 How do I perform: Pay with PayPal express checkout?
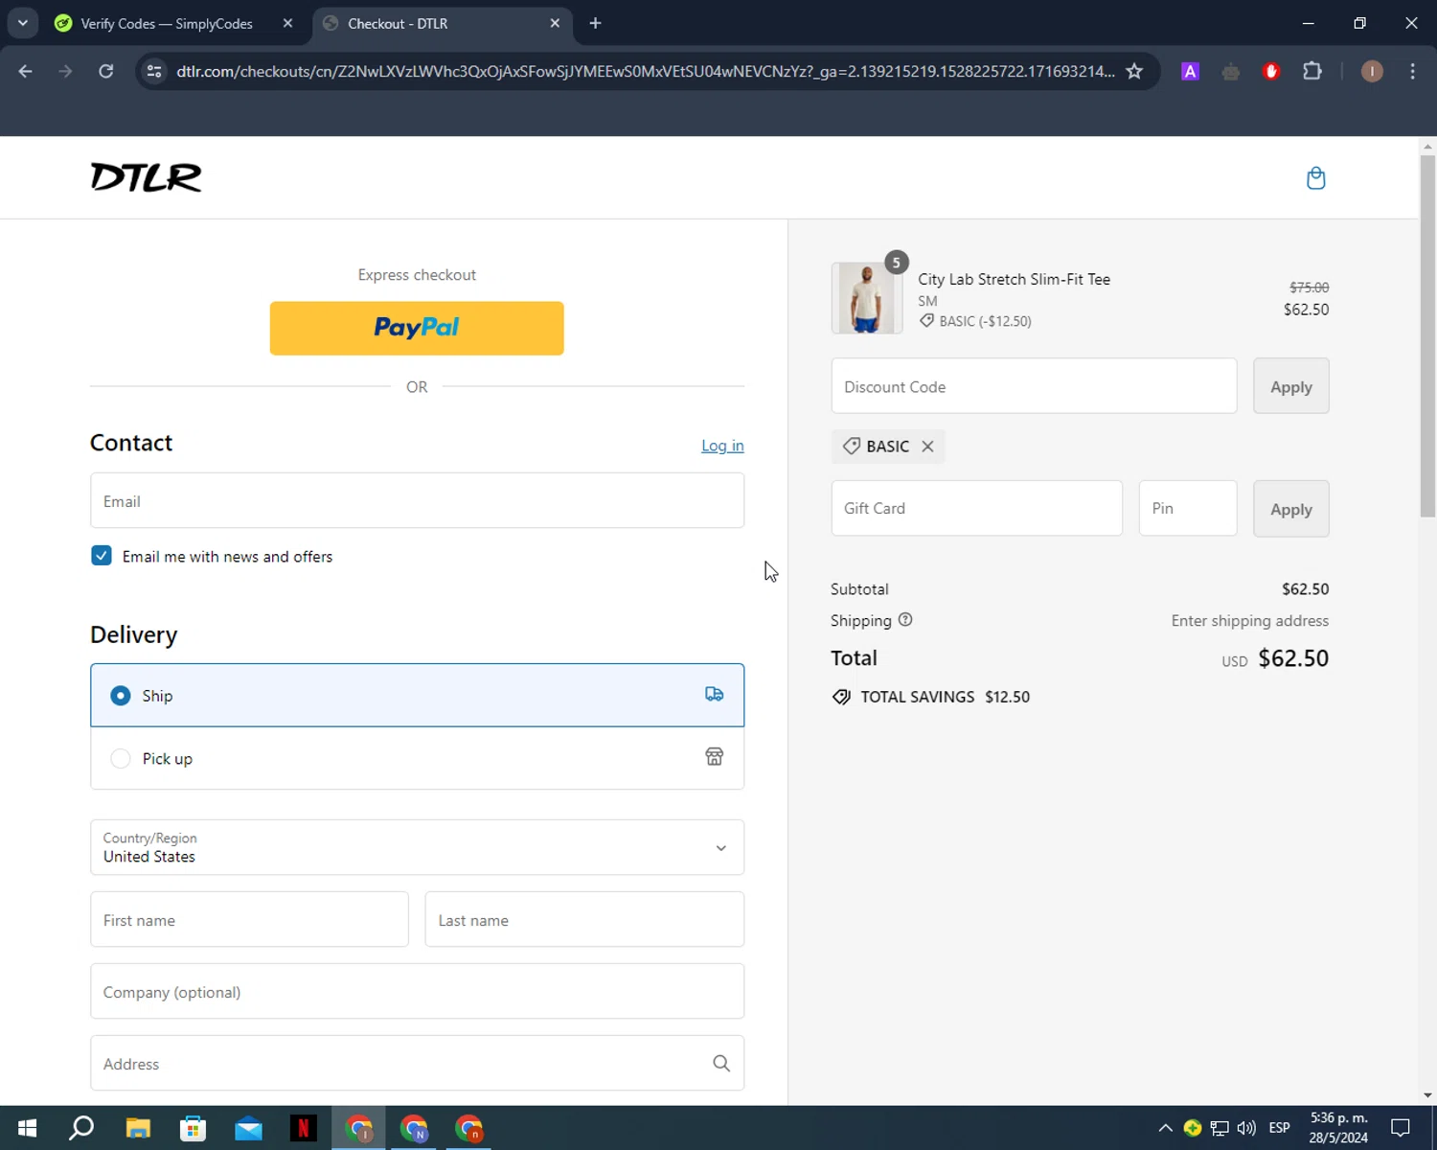click(x=417, y=328)
